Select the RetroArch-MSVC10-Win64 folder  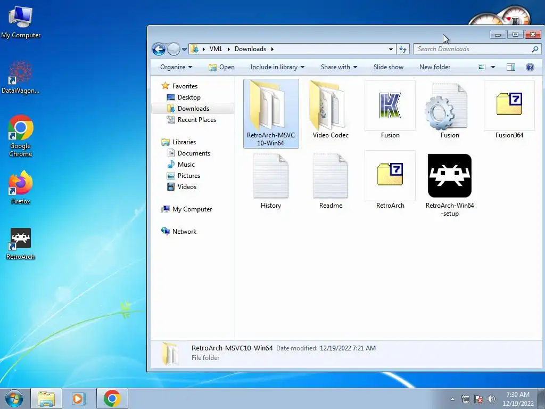271,113
